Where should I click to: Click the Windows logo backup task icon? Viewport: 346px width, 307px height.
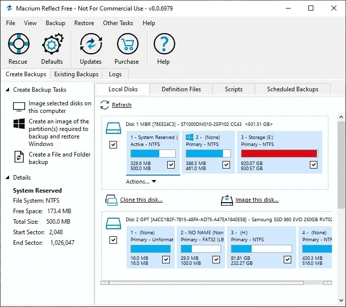pyautogui.click(x=19, y=123)
